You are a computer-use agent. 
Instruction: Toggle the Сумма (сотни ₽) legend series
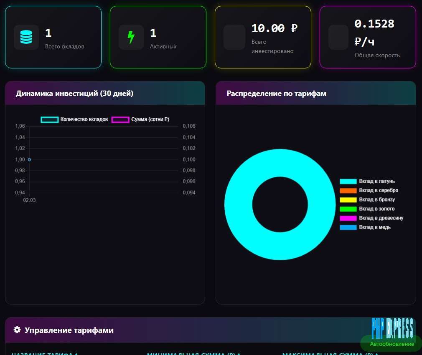pos(140,119)
